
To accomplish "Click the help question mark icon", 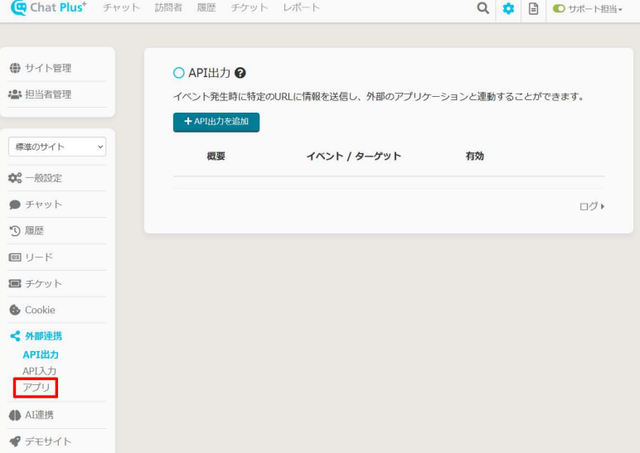I will [x=240, y=73].
